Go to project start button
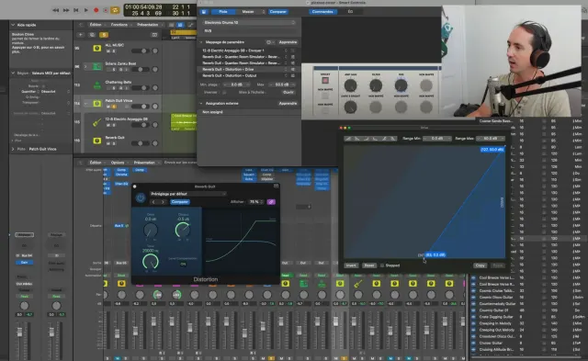This screenshot has width=588, height=361. click(x=76, y=10)
